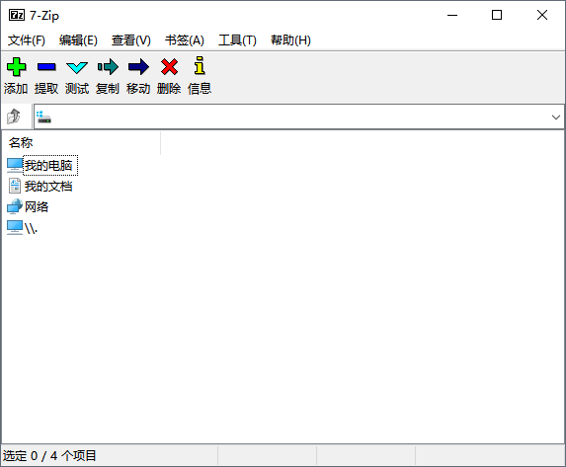566x467 pixels.
Task: Open the 工具(T) menu
Action: click(x=237, y=40)
